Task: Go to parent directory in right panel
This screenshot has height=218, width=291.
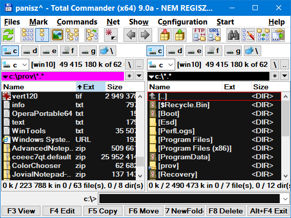Action: click(x=284, y=65)
